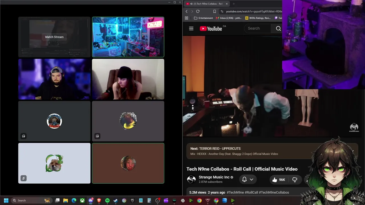Open Steam from the taskbar

(115, 200)
